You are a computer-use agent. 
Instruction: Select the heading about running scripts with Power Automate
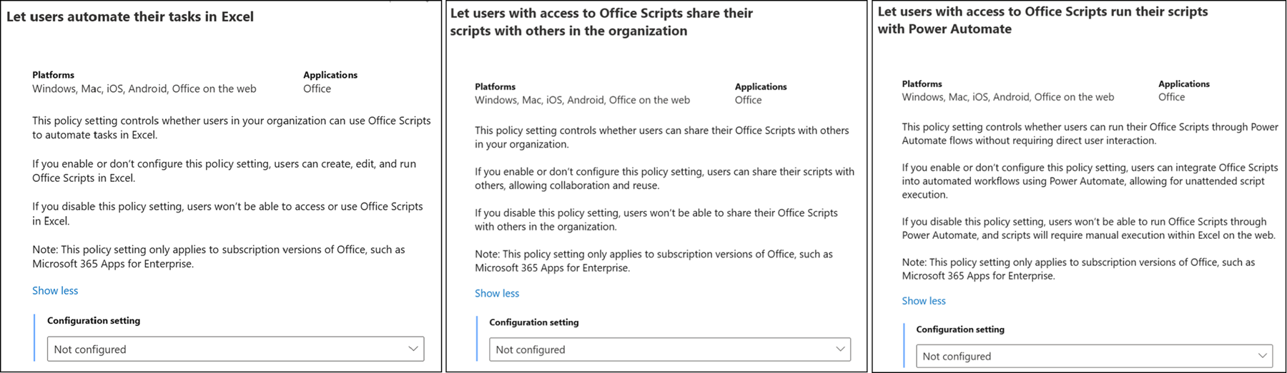[x=1042, y=20]
